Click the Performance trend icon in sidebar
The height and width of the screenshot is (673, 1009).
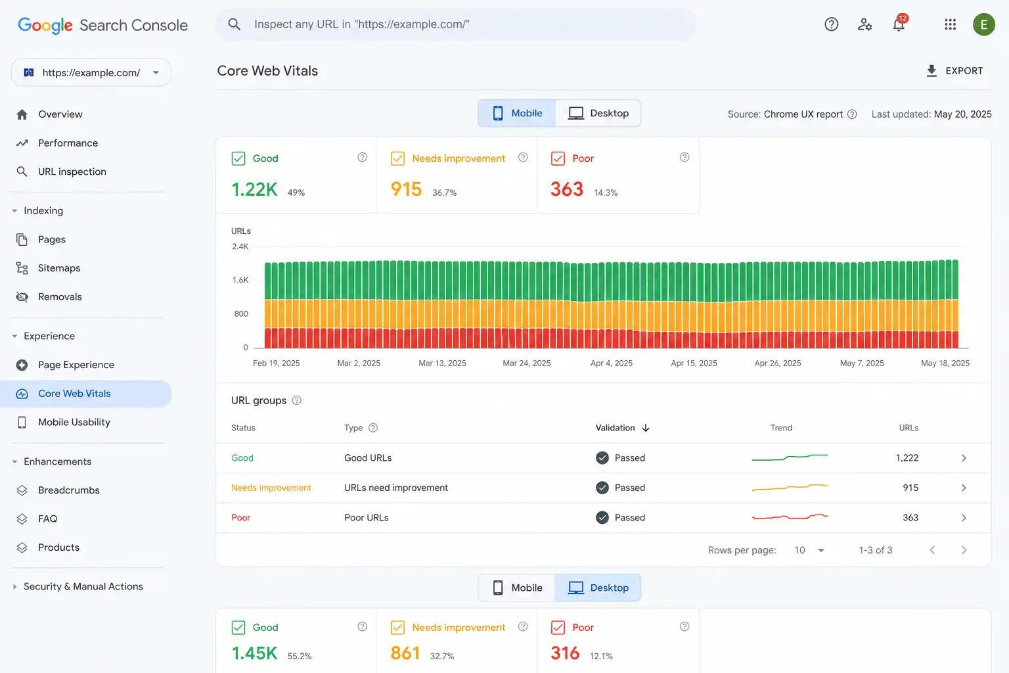[22, 143]
